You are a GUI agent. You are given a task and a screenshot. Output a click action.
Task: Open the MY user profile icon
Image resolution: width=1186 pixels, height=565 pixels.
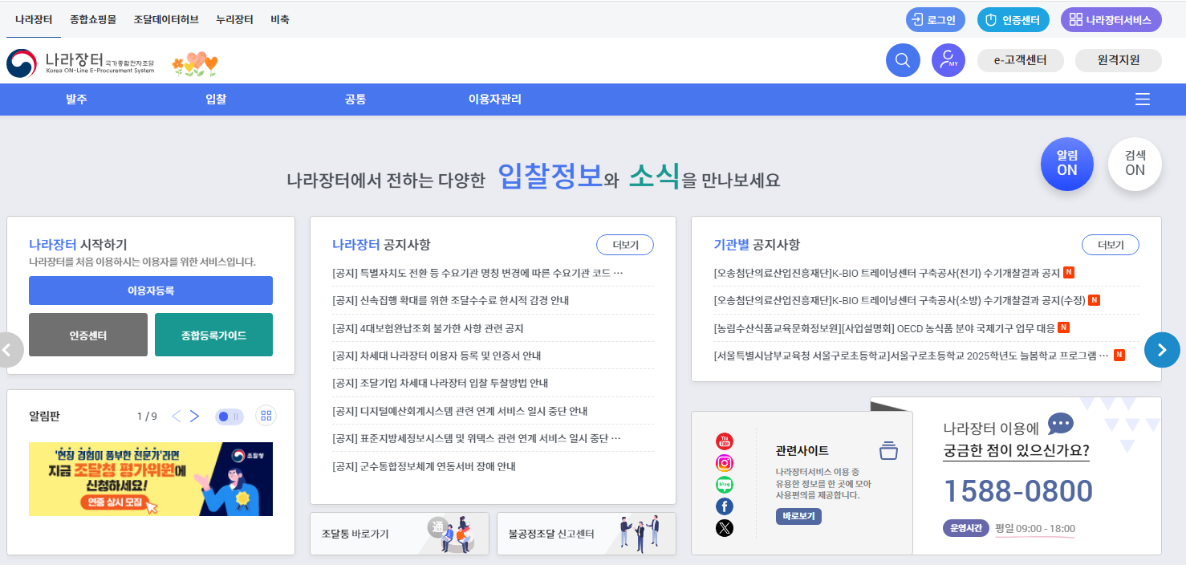point(948,60)
